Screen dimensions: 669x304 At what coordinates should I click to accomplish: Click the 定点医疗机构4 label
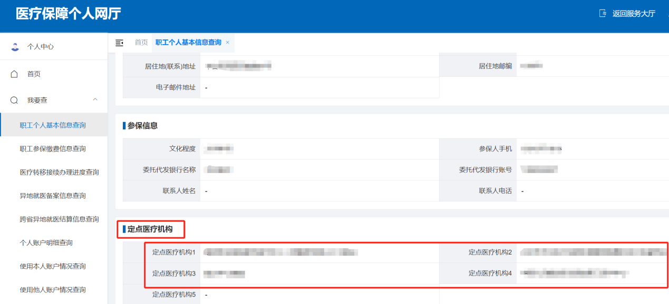point(490,273)
